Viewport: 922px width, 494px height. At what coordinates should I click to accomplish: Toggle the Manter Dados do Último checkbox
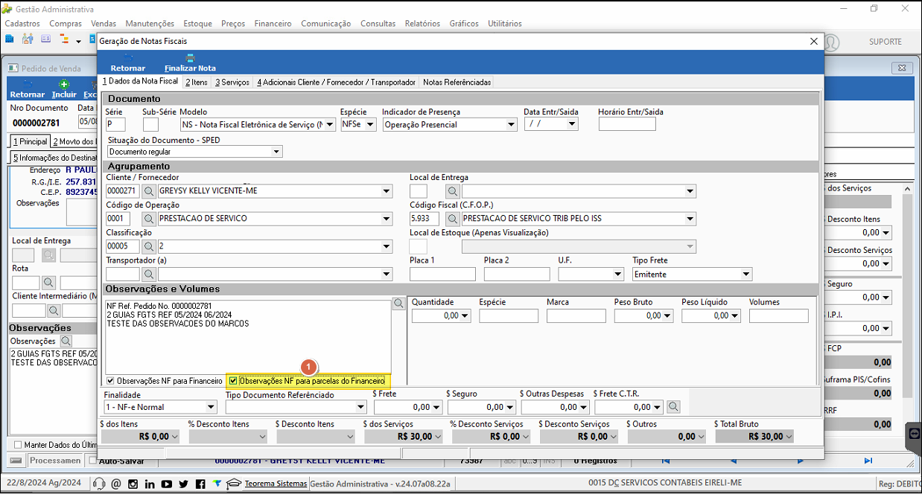[19, 445]
